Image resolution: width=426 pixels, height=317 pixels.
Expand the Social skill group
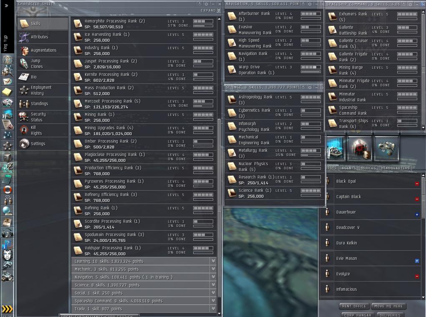tap(144, 293)
